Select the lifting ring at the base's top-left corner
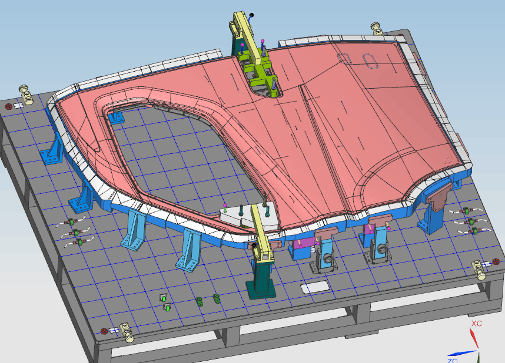This screenshot has width=505, height=363. (x=26, y=94)
